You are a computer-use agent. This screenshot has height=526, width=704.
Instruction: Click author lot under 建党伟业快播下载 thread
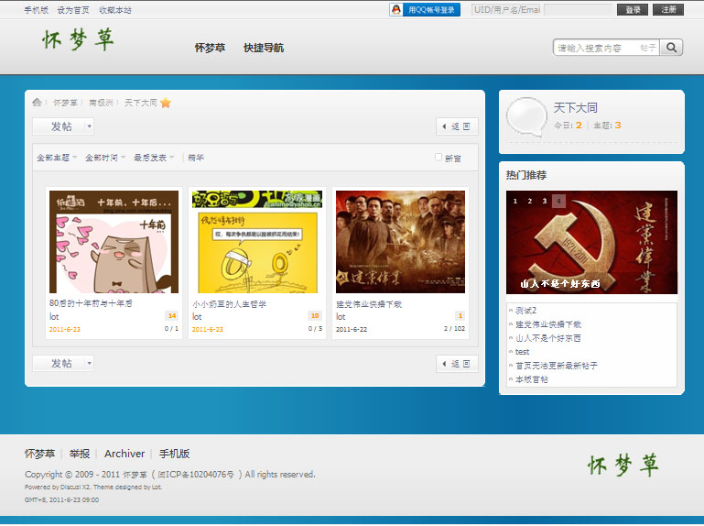(341, 317)
